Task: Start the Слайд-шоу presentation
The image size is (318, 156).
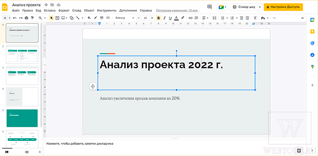Action: tap(244, 7)
